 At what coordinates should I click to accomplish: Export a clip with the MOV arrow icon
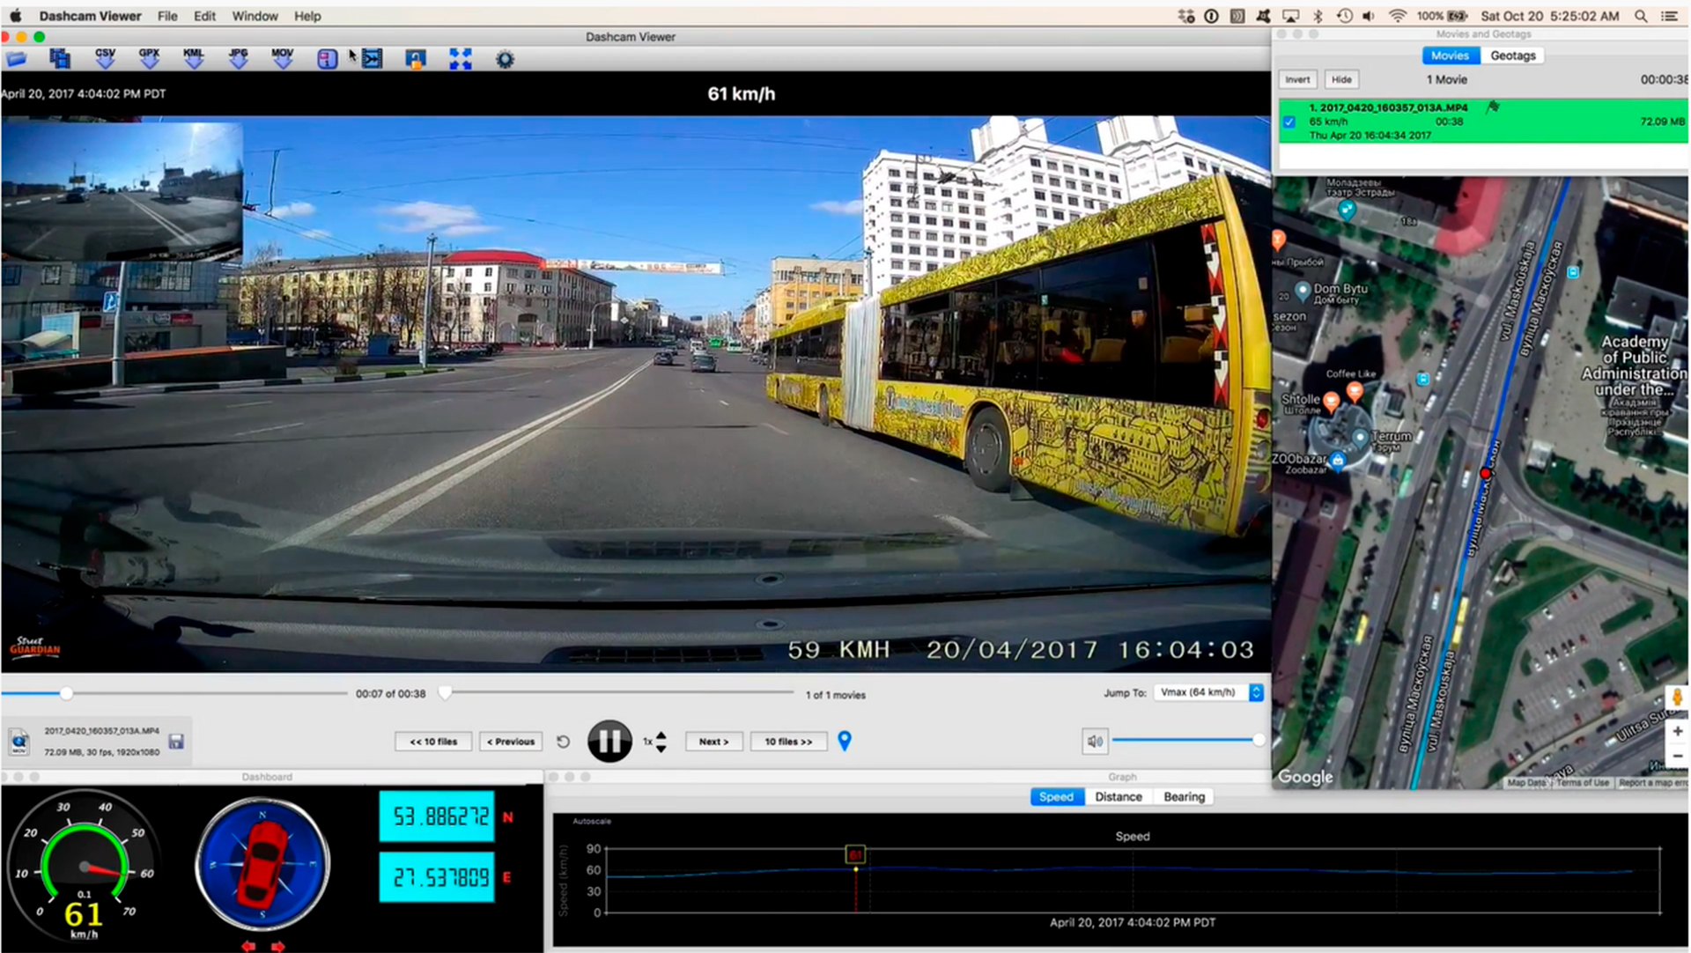(283, 58)
